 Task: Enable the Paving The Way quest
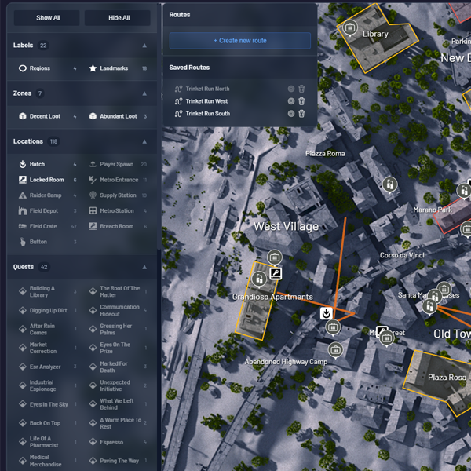pyautogui.click(x=118, y=461)
